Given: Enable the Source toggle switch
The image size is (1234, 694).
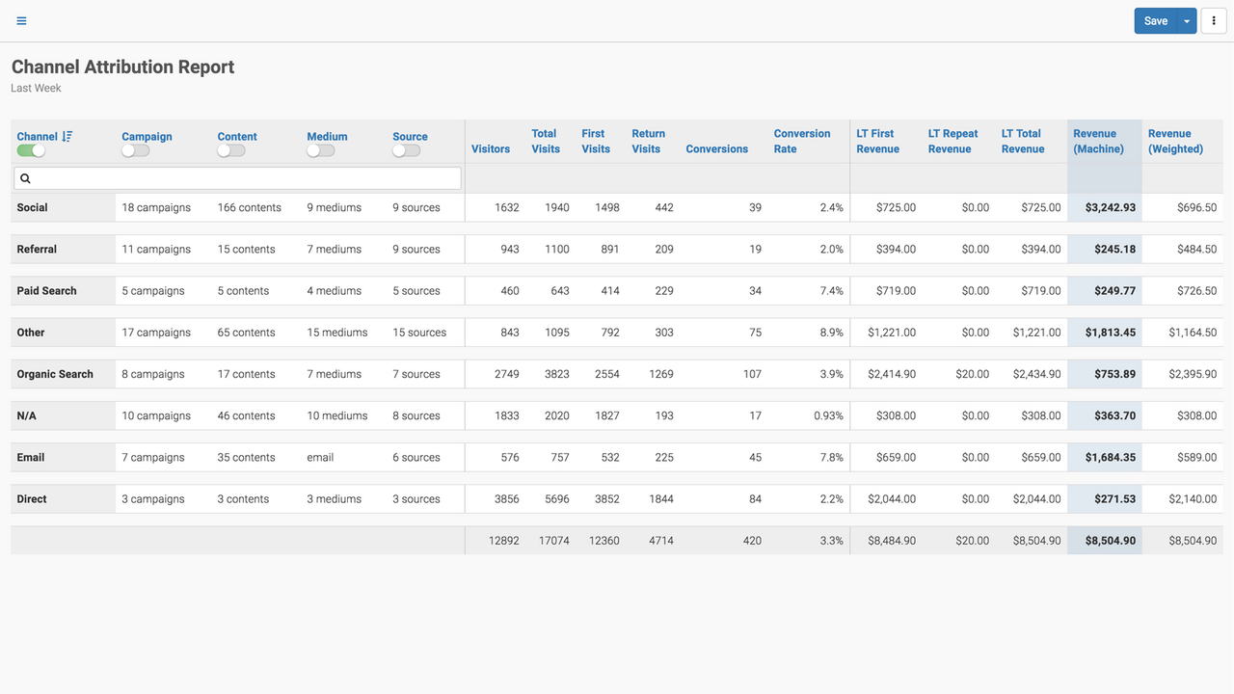Looking at the screenshot, I should coord(407,150).
